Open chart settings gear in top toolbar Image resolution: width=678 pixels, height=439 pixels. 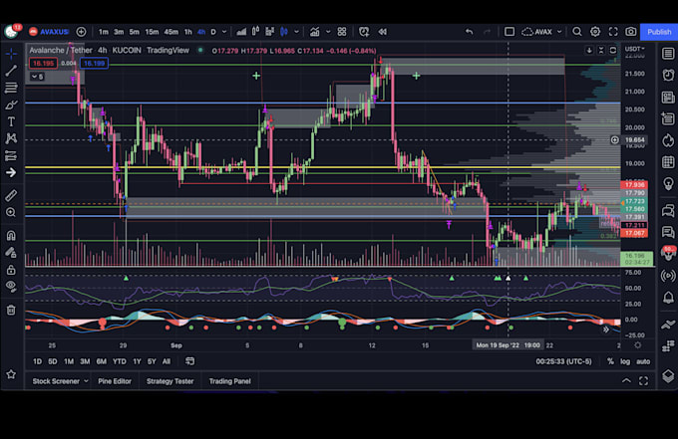tap(595, 32)
